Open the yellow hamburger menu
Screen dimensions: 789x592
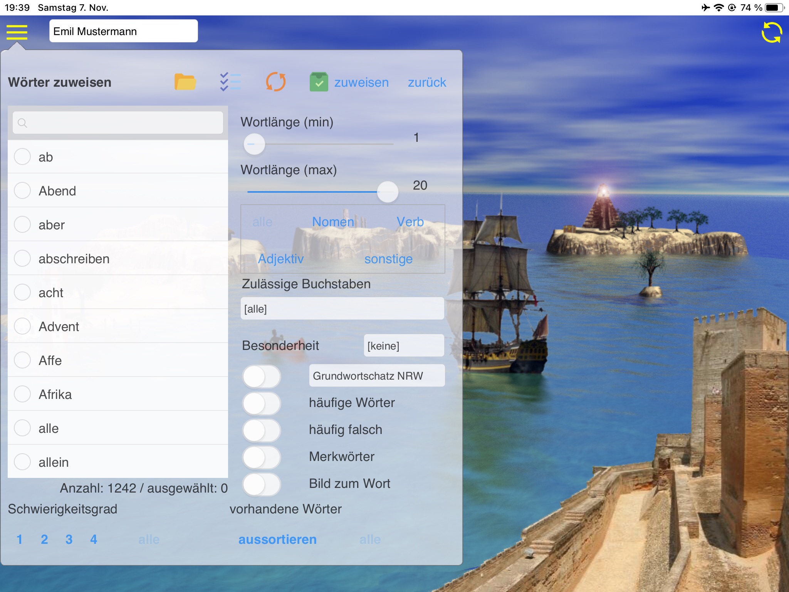(x=17, y=32)
